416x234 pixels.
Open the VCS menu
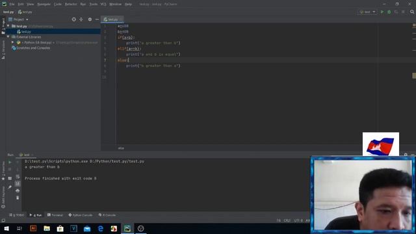point(103,5)
